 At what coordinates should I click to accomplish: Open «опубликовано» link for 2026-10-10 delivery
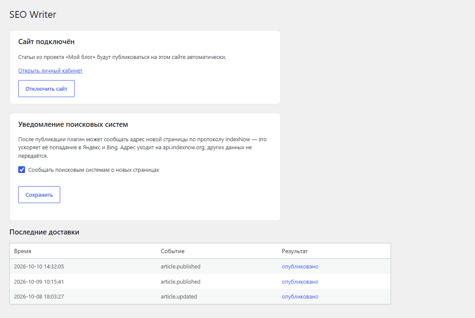[300, 267]
